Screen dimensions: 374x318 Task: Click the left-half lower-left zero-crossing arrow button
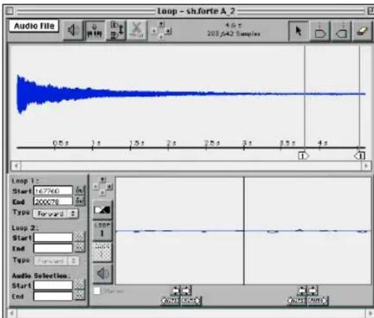[171, 301]
